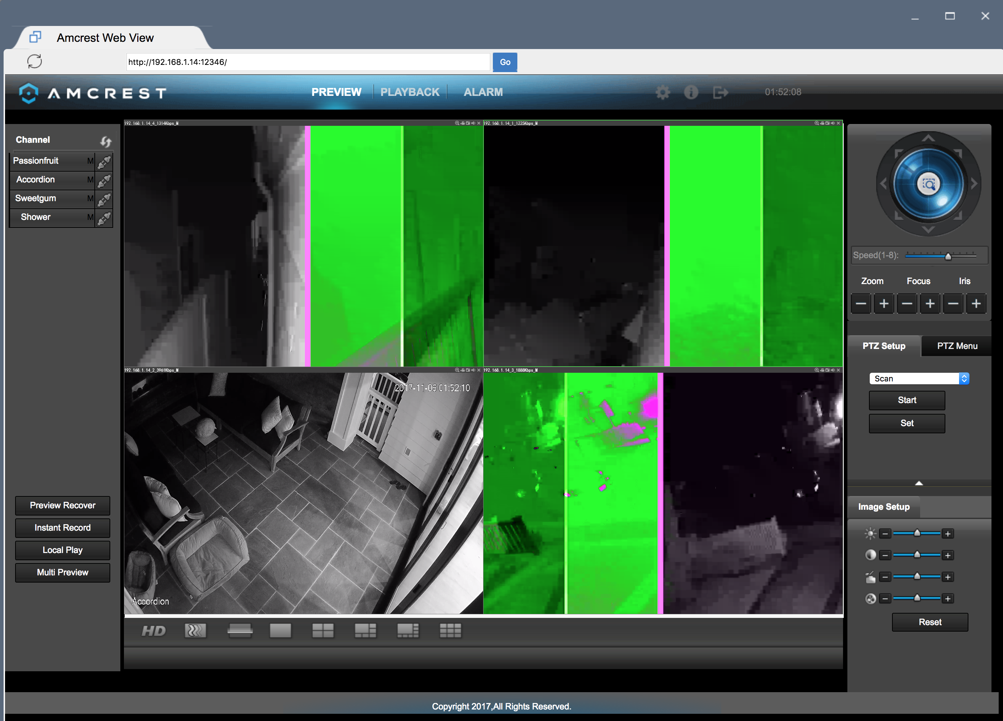Toggle the HD quality icon
Viewport: 1003px width, 721px height.
[x=153, y=631]
